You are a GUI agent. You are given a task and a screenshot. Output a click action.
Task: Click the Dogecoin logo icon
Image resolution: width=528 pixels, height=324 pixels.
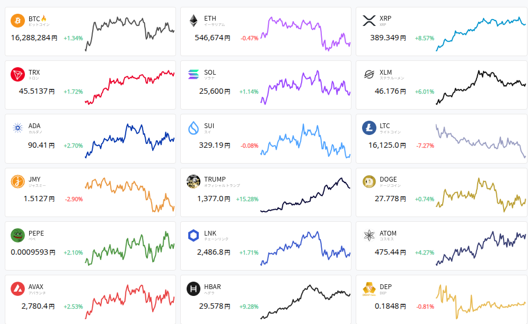click(x=369, y=182)
